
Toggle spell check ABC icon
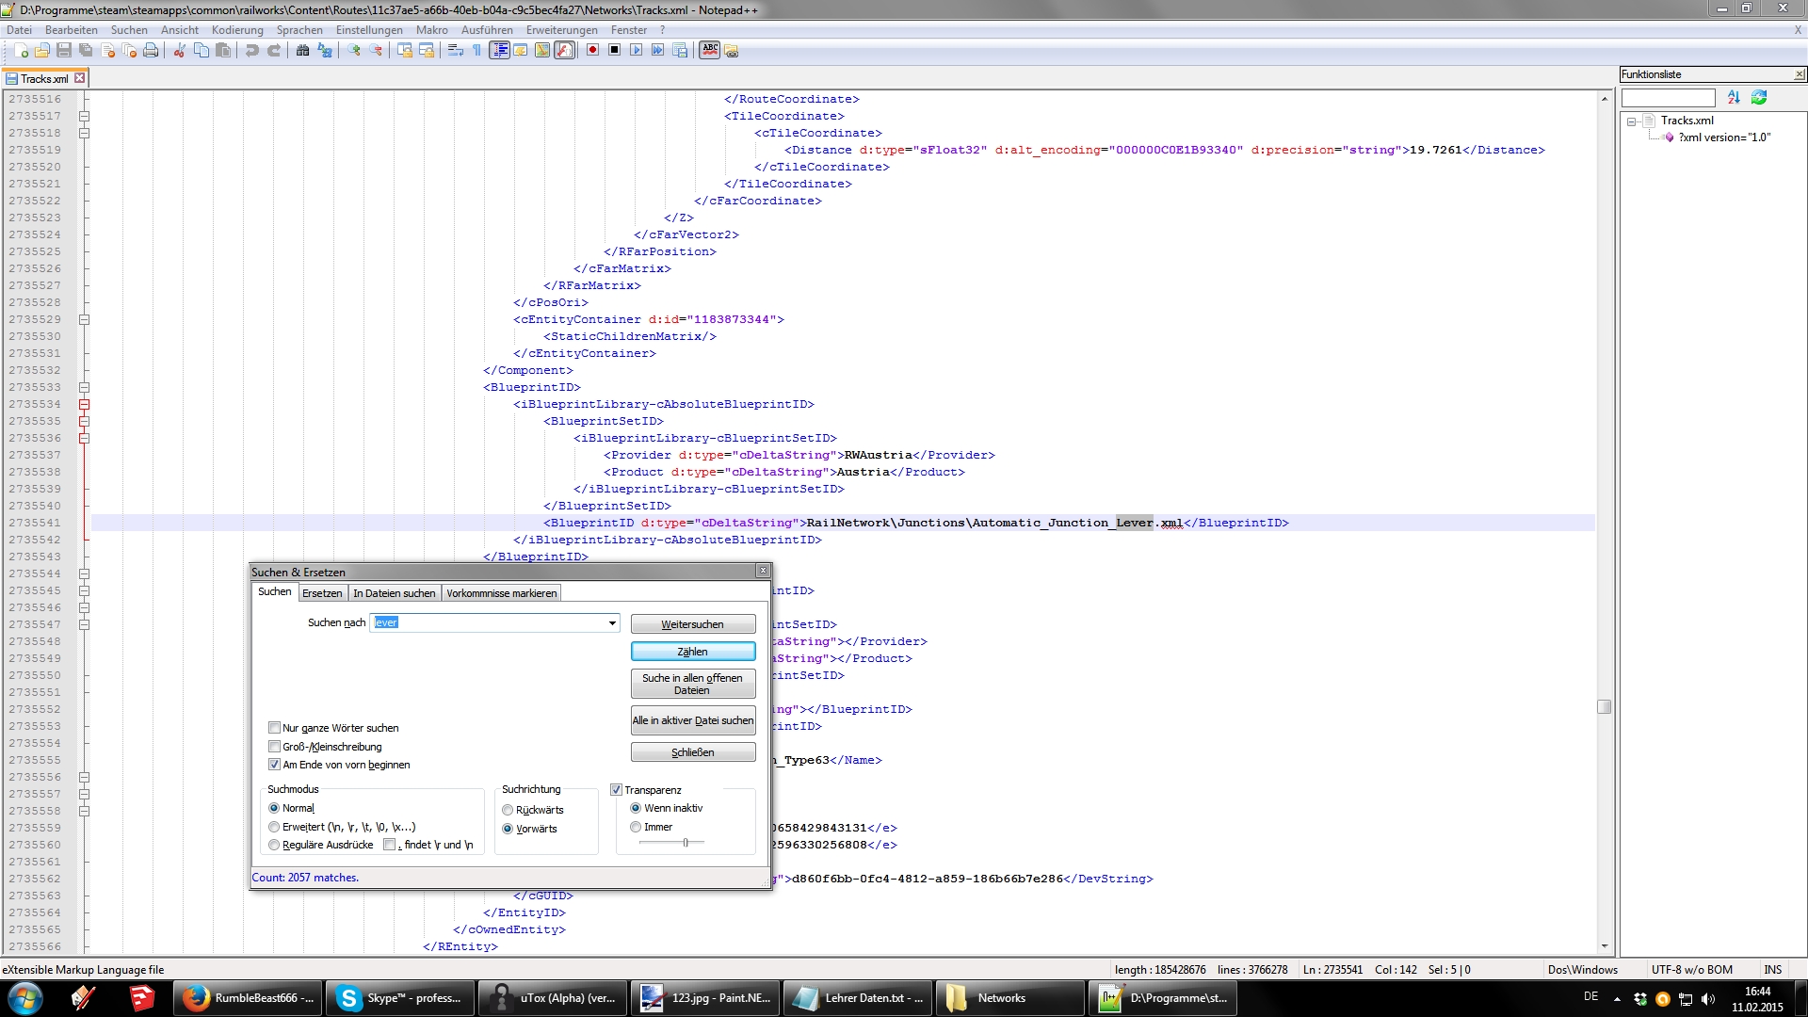click(710, 50)
